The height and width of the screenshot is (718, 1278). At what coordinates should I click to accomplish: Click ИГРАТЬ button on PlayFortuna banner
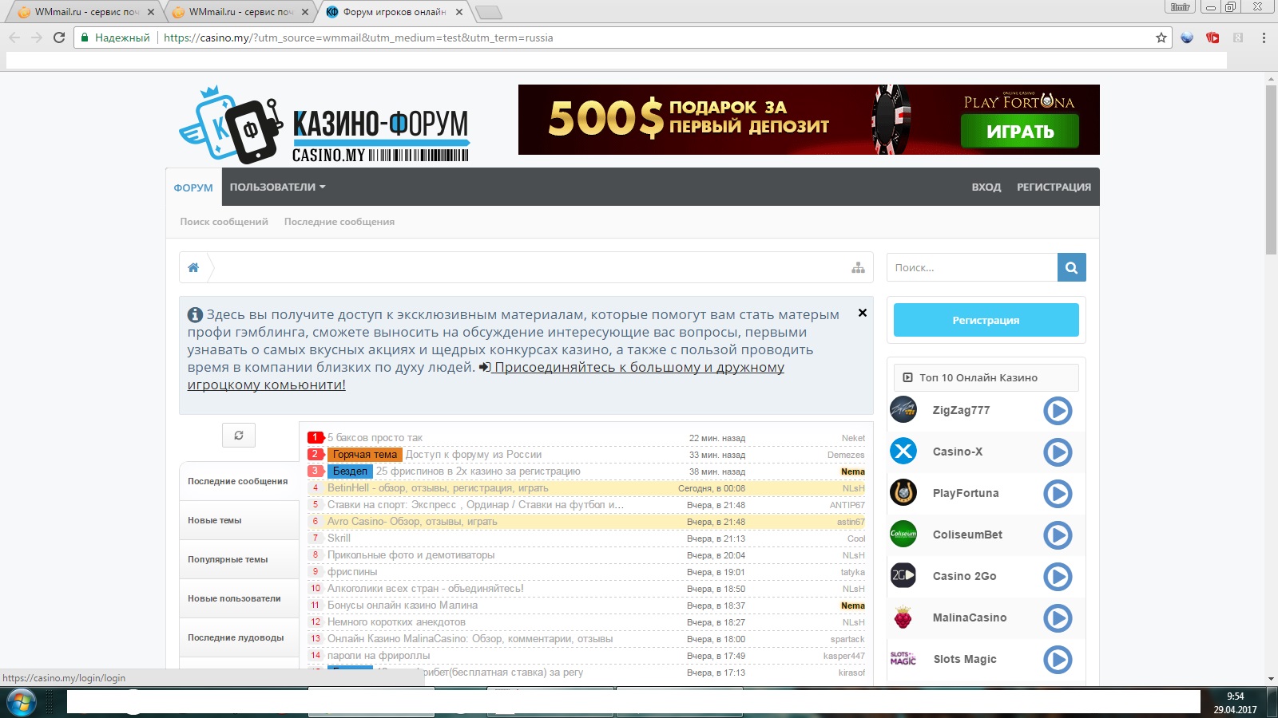[x=1020, y=132]
